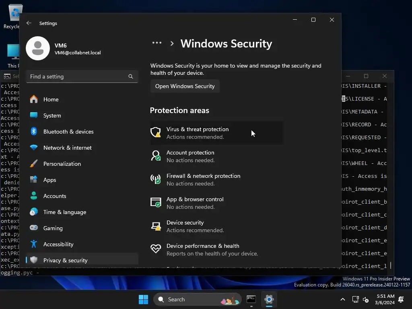Image resolution: width=412 pixels, height=309 pixels.
Task: Go to System settings page
Action: (82, 115)
